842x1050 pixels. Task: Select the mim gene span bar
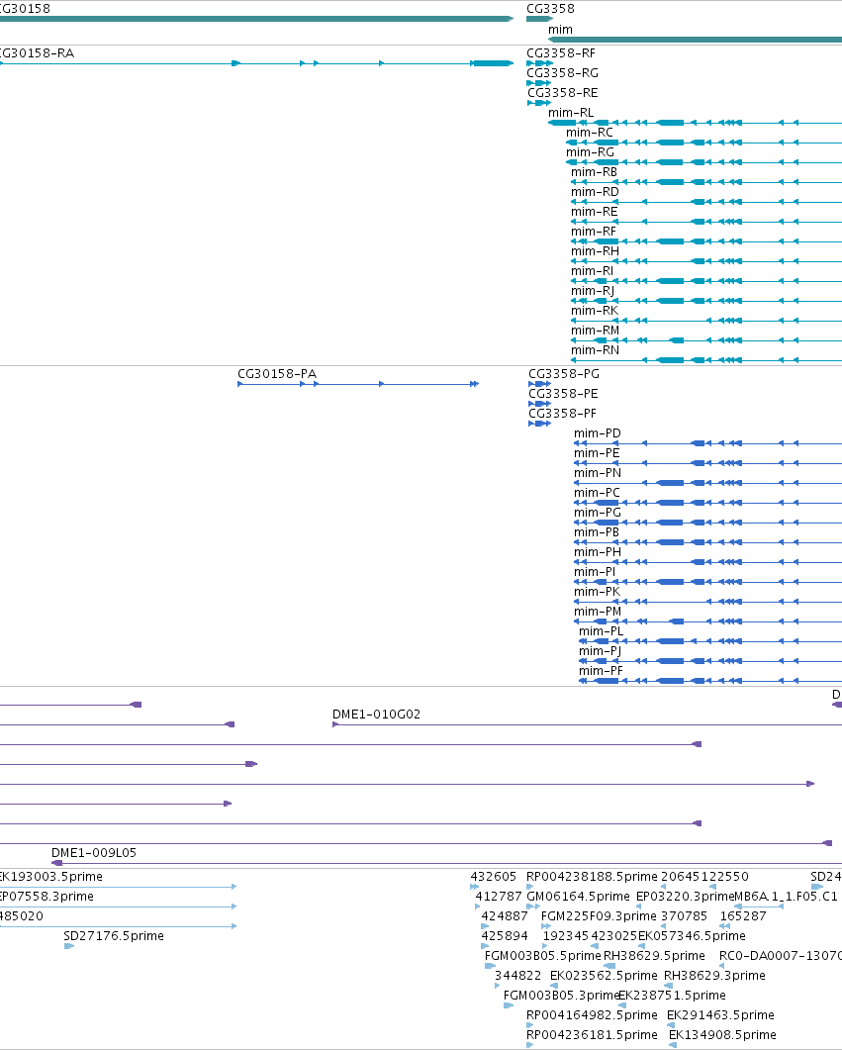coord(695,40)
